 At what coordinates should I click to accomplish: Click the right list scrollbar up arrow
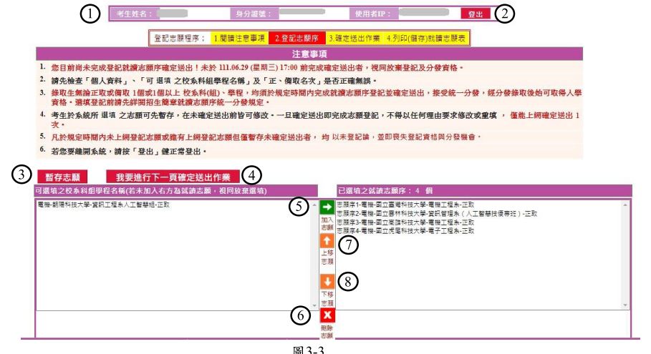coord(625,205)
